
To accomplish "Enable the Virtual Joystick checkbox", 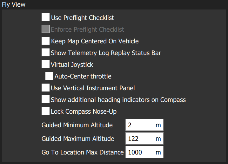I will tap(45, 64).
